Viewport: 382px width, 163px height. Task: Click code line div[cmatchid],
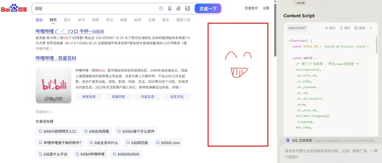point(309,70)
